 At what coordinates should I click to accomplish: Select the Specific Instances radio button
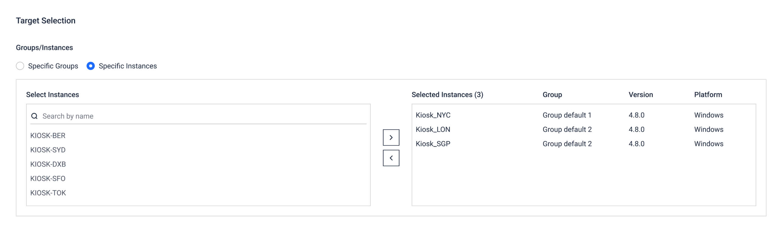[x=91, y=66]
